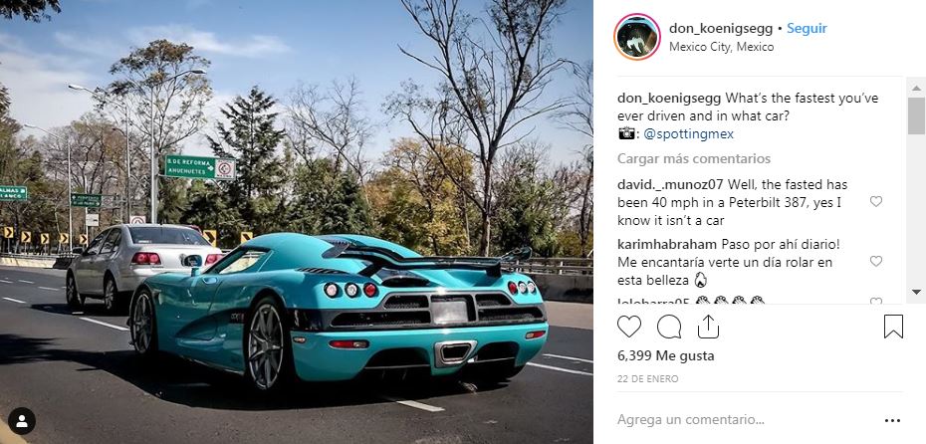Share post with arrow-up icon
926x444 pixels.
click(708, 327)
